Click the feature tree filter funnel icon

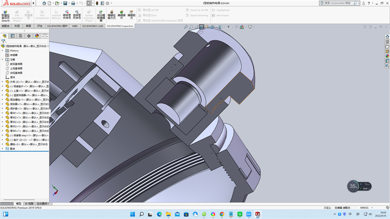(3, 41)
